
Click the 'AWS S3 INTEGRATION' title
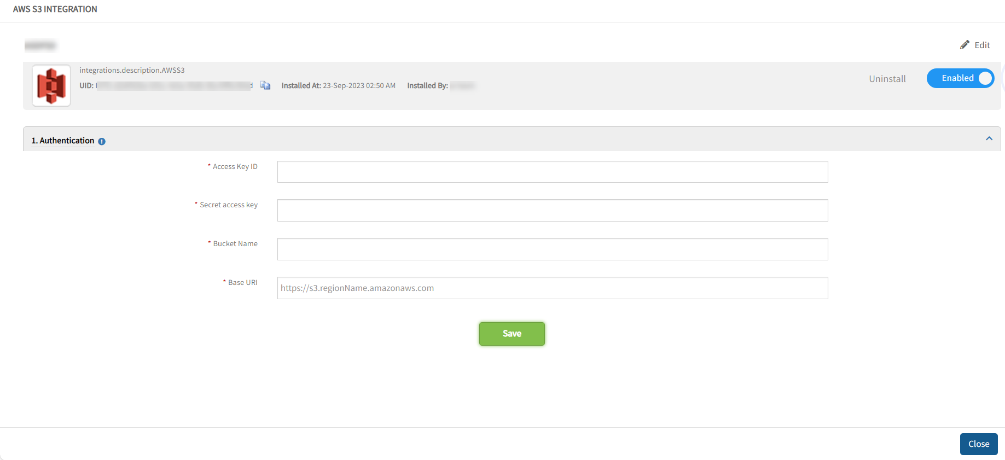point(55,9)
